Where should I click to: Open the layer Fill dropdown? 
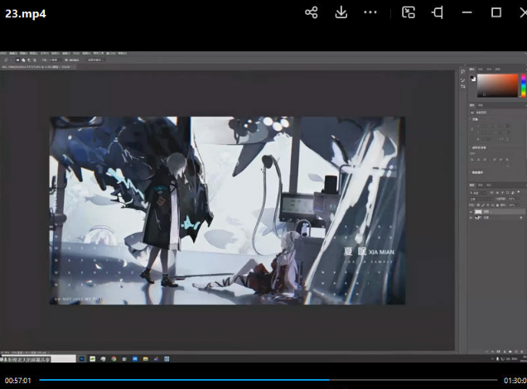(x=514, y=205)
